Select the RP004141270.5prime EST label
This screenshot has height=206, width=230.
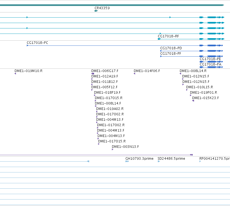pos(215,159)
